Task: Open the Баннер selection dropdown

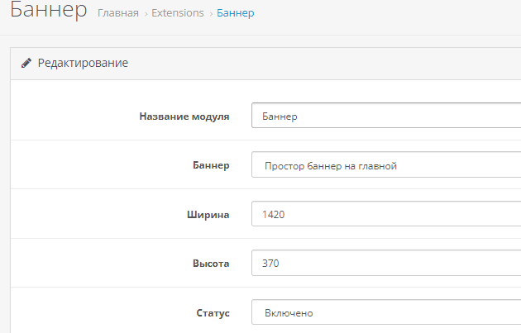Action: 385,165
